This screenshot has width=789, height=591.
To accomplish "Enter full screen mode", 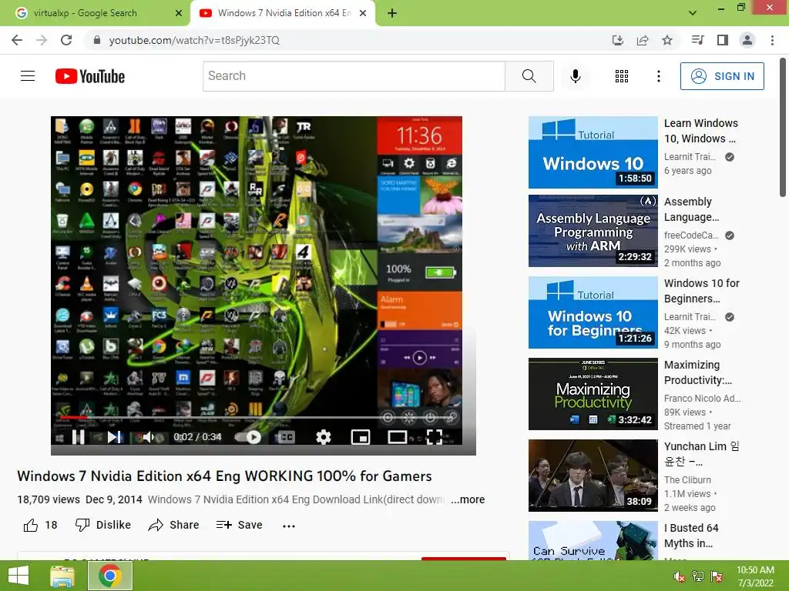I will tap(435, 437).
